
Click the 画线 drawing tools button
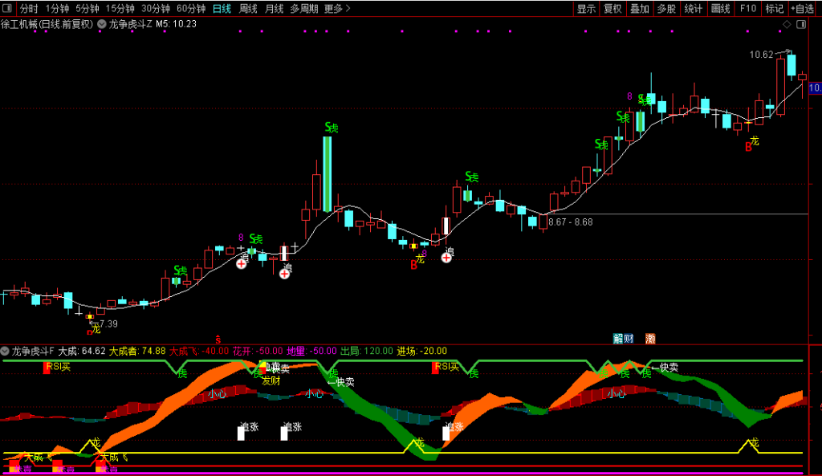(x=720, y=9)
